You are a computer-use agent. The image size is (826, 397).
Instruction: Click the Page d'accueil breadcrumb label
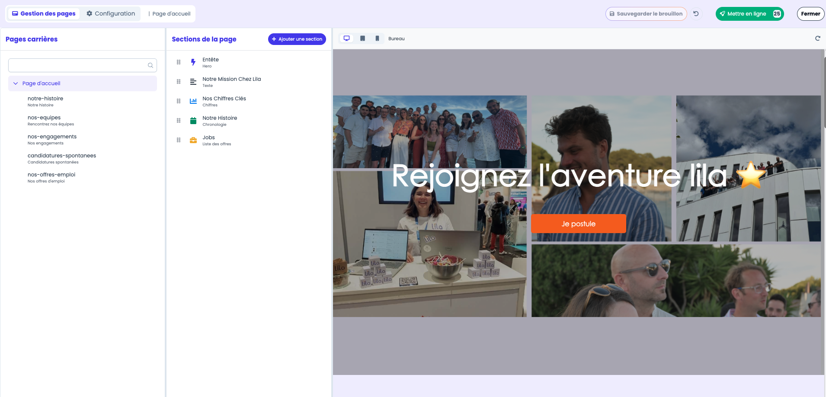(x=171, y=14)
